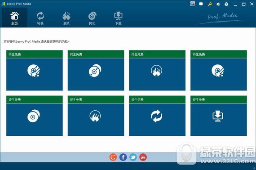Click the picture icon in title bar
The height and width of the screenshot is (170, 256).
(193, 4)
